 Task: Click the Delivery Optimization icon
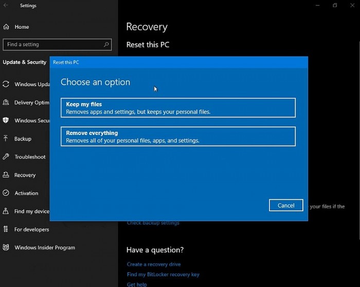pos(6,103)
